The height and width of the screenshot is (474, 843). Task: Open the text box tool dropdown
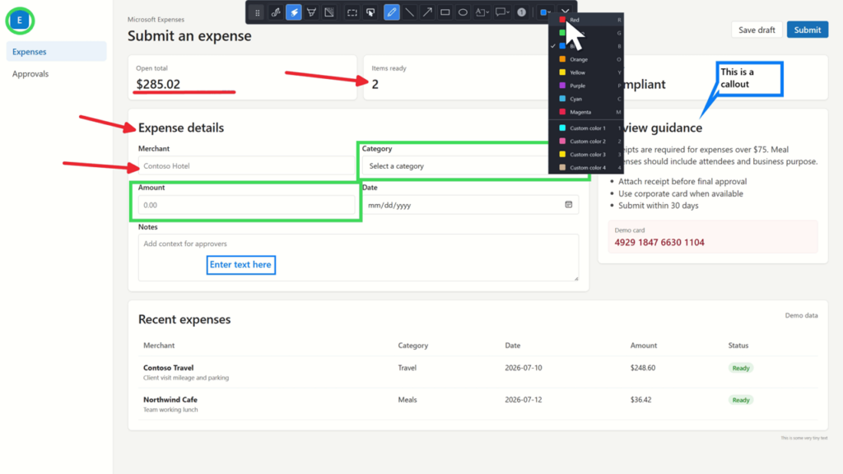[482, 12]
